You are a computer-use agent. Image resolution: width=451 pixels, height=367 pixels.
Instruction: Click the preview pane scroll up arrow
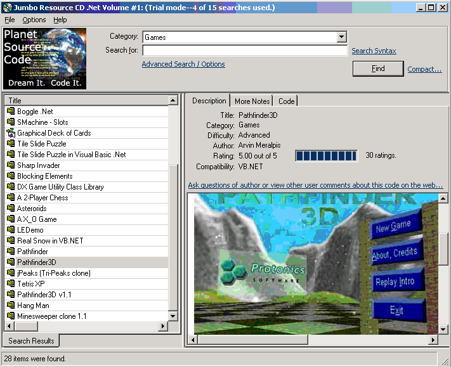point(443,198)
